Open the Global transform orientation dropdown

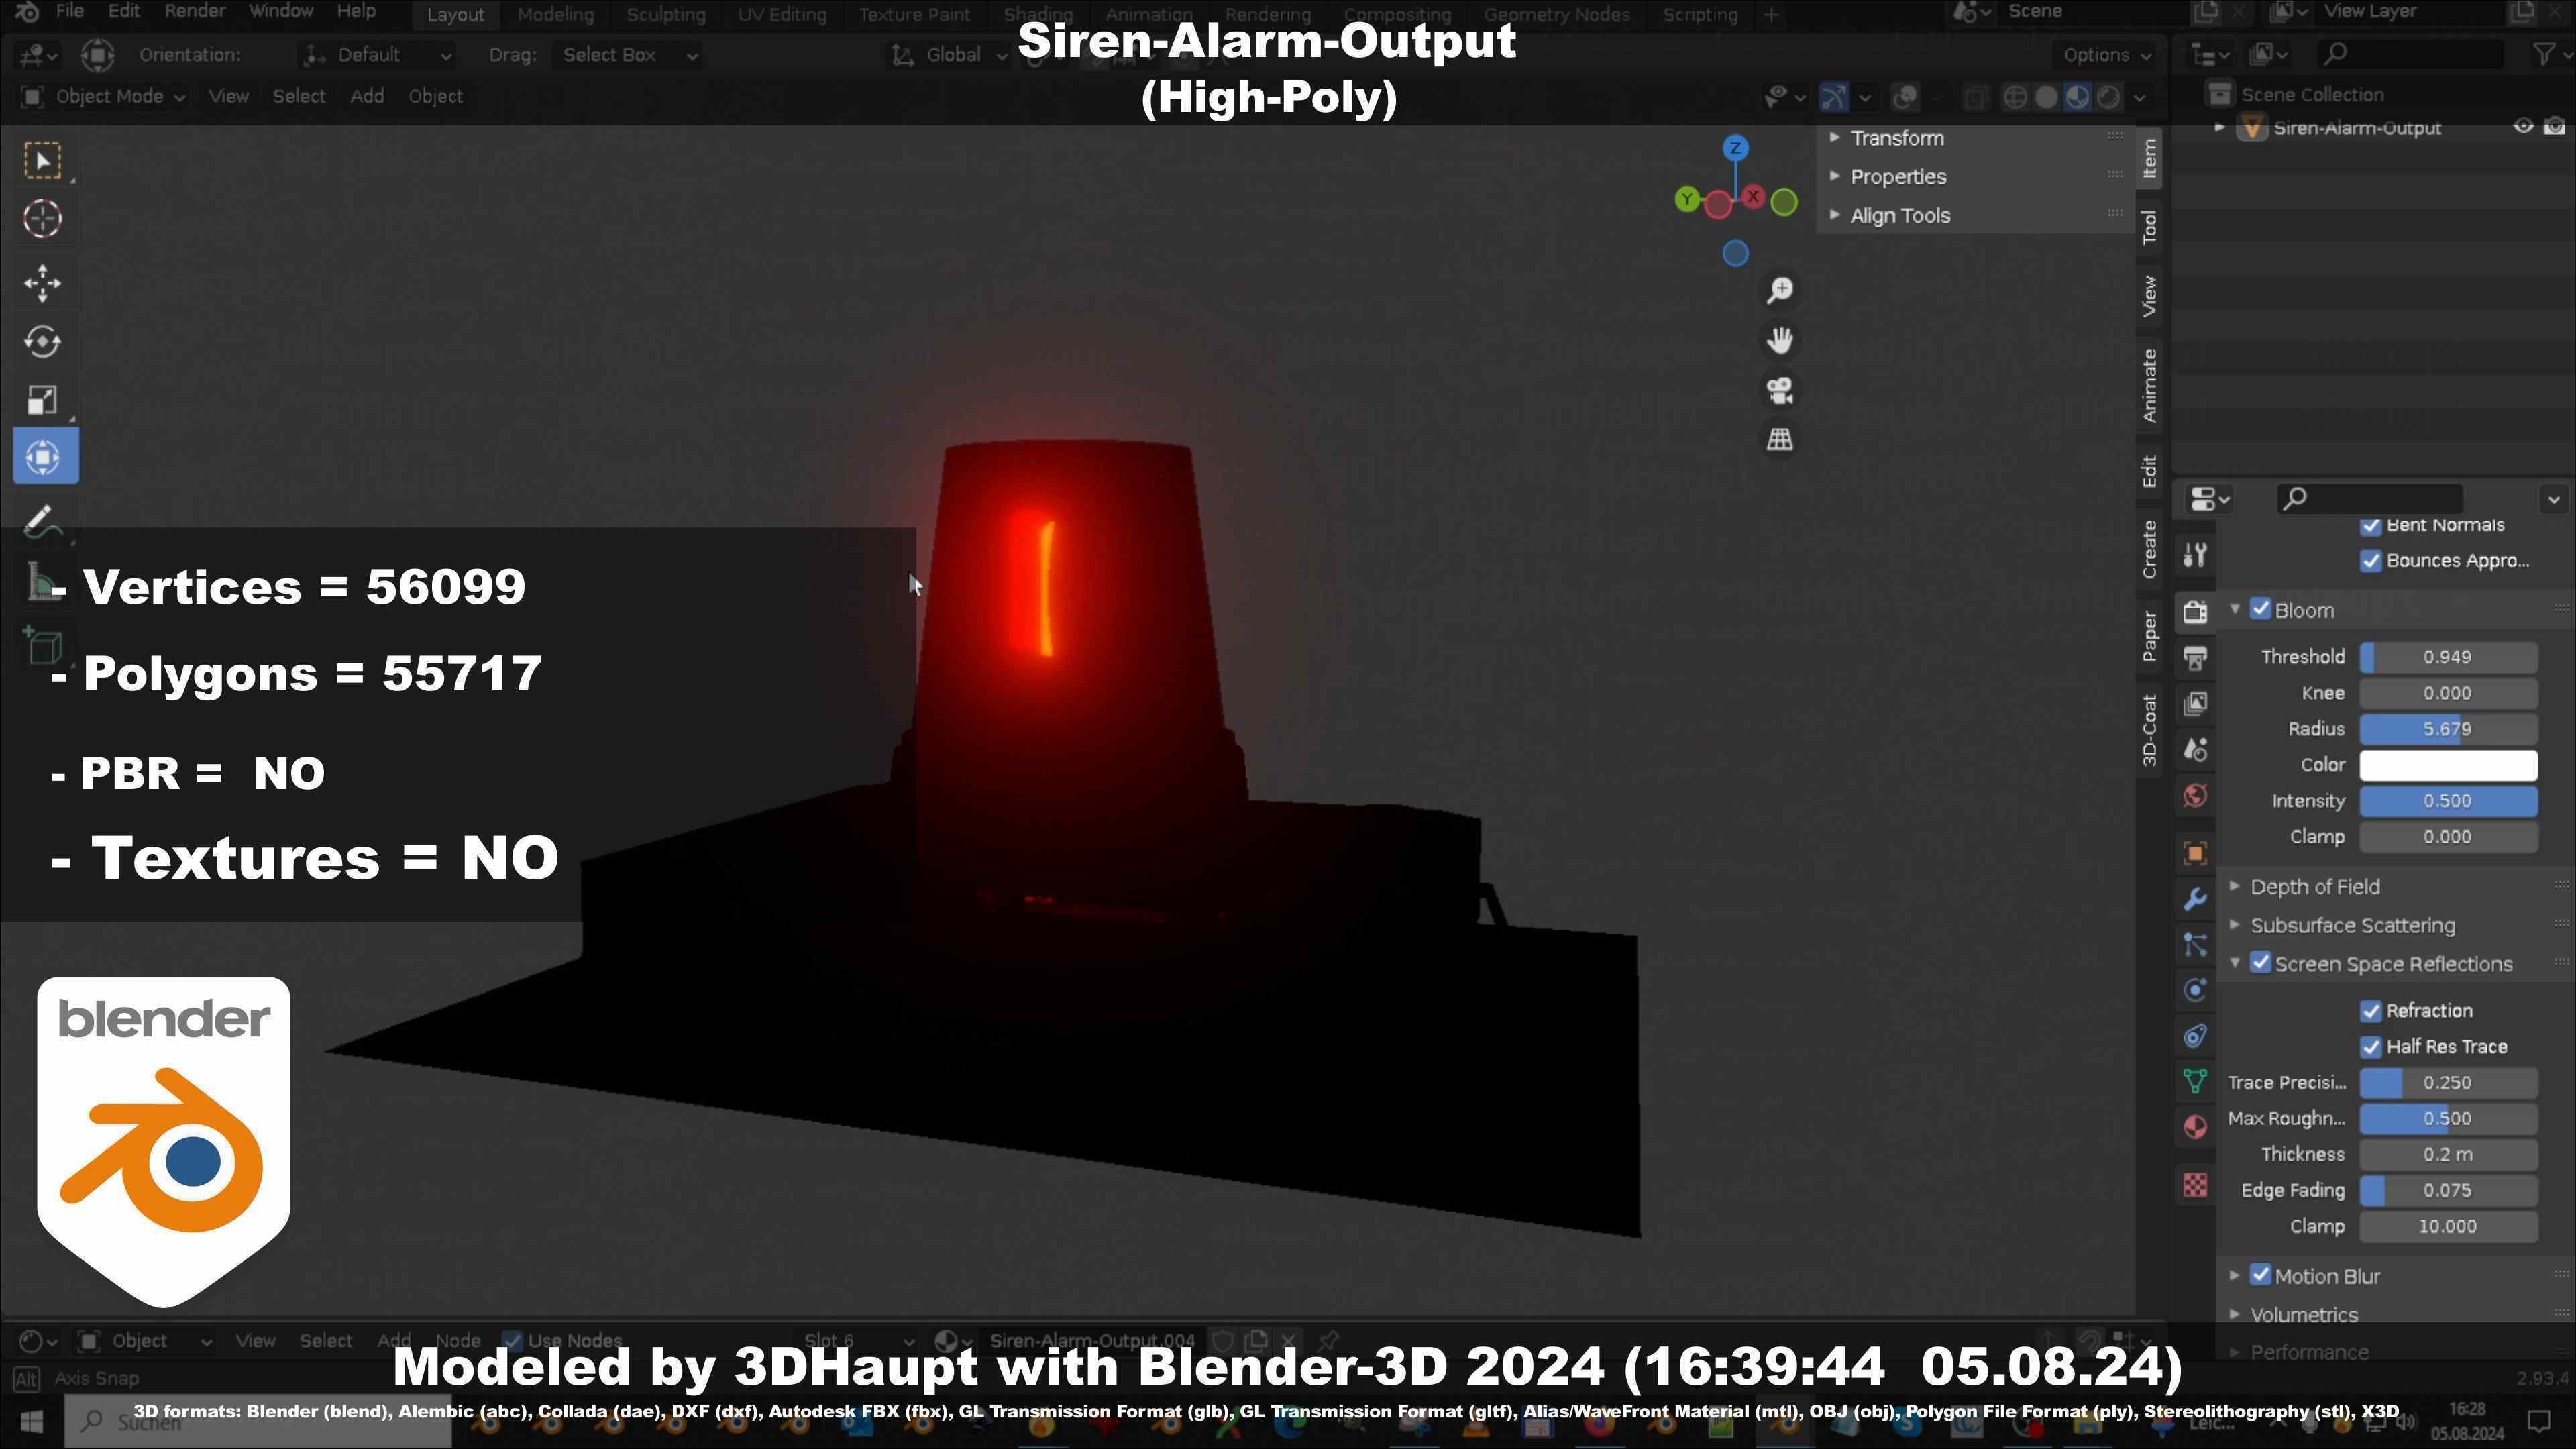[949, 55]
